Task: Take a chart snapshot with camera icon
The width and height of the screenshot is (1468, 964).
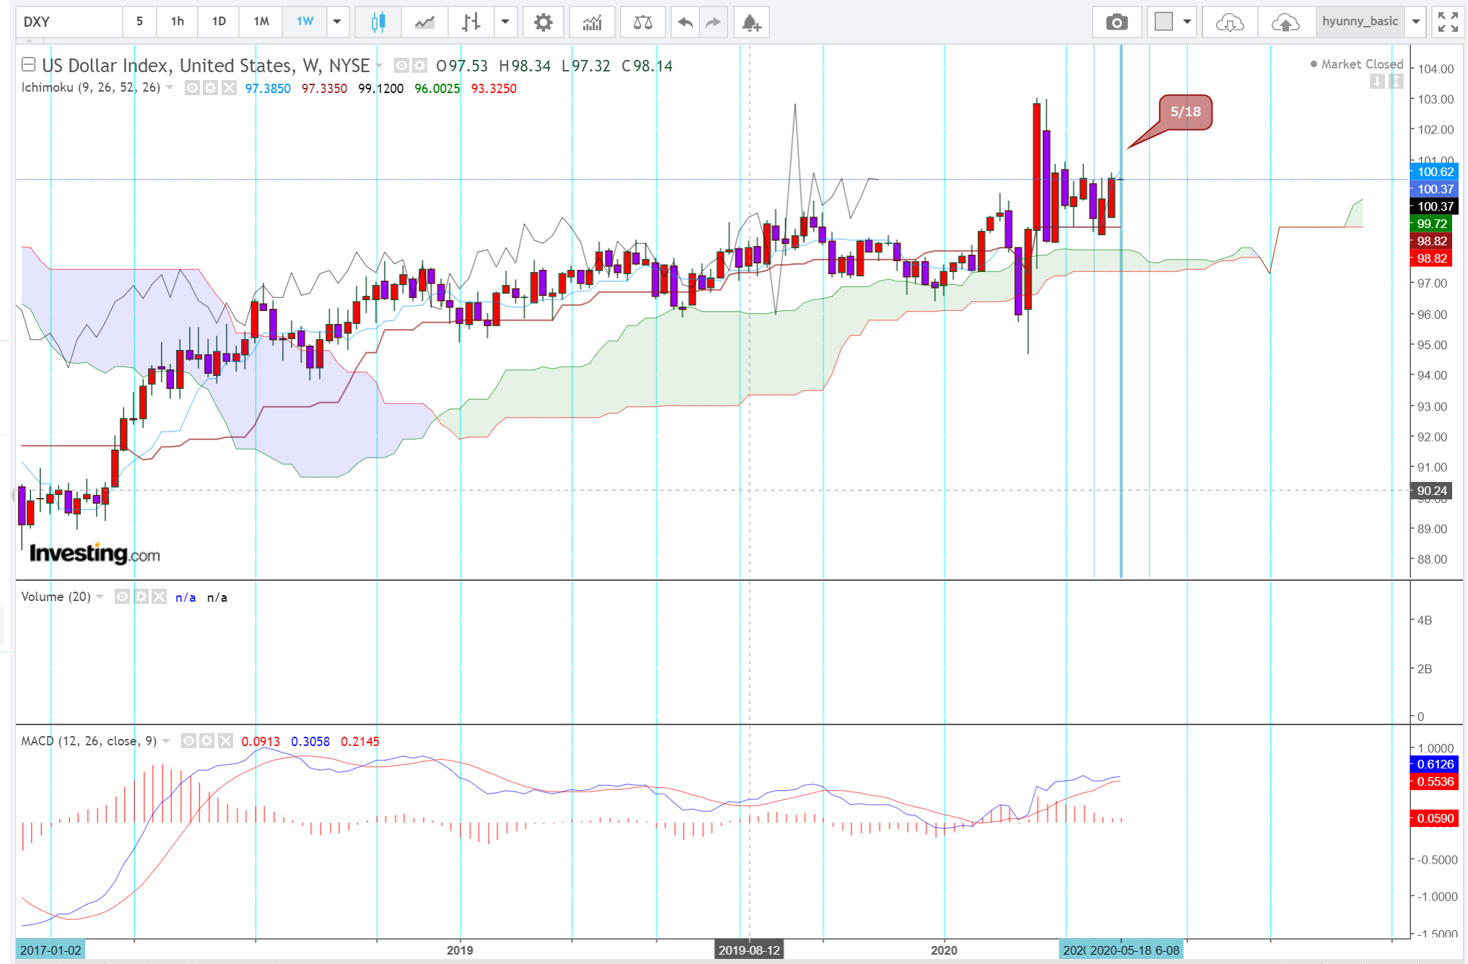Action: click(1117, 22)
